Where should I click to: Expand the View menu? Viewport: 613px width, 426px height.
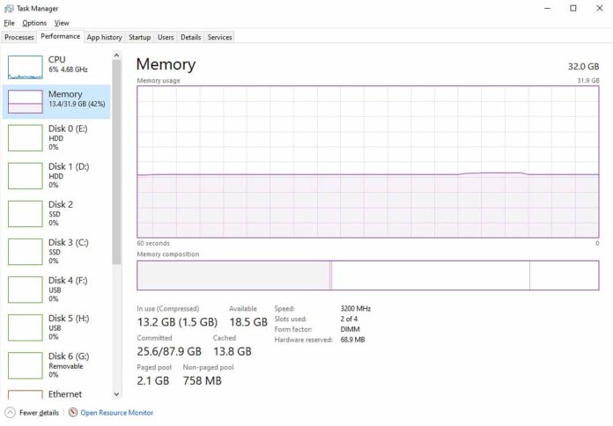click(x=62, y=23)
